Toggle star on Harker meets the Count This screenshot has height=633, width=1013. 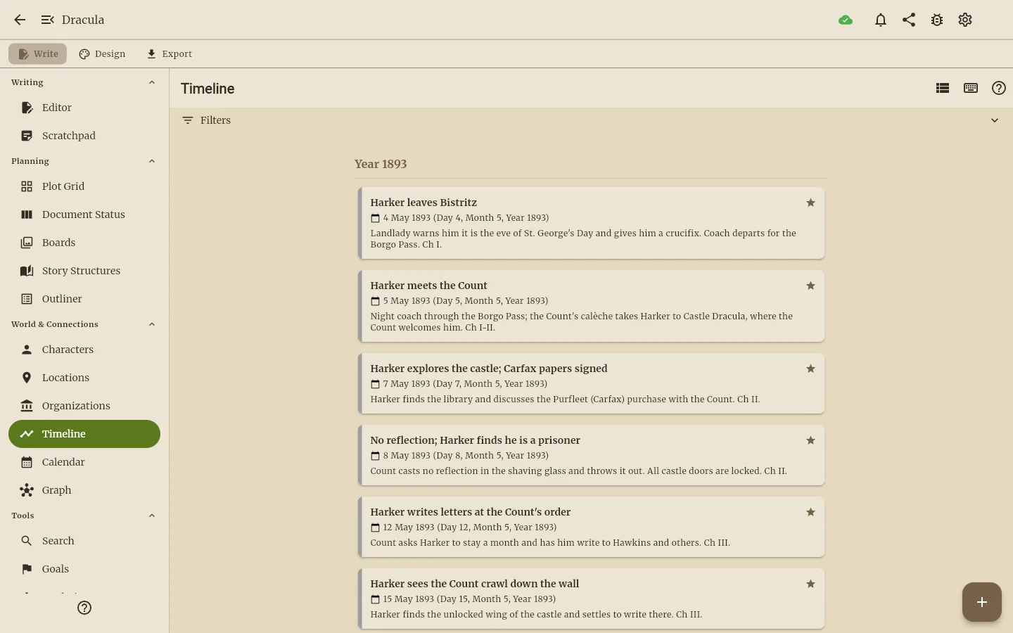[x=810, y=286]
